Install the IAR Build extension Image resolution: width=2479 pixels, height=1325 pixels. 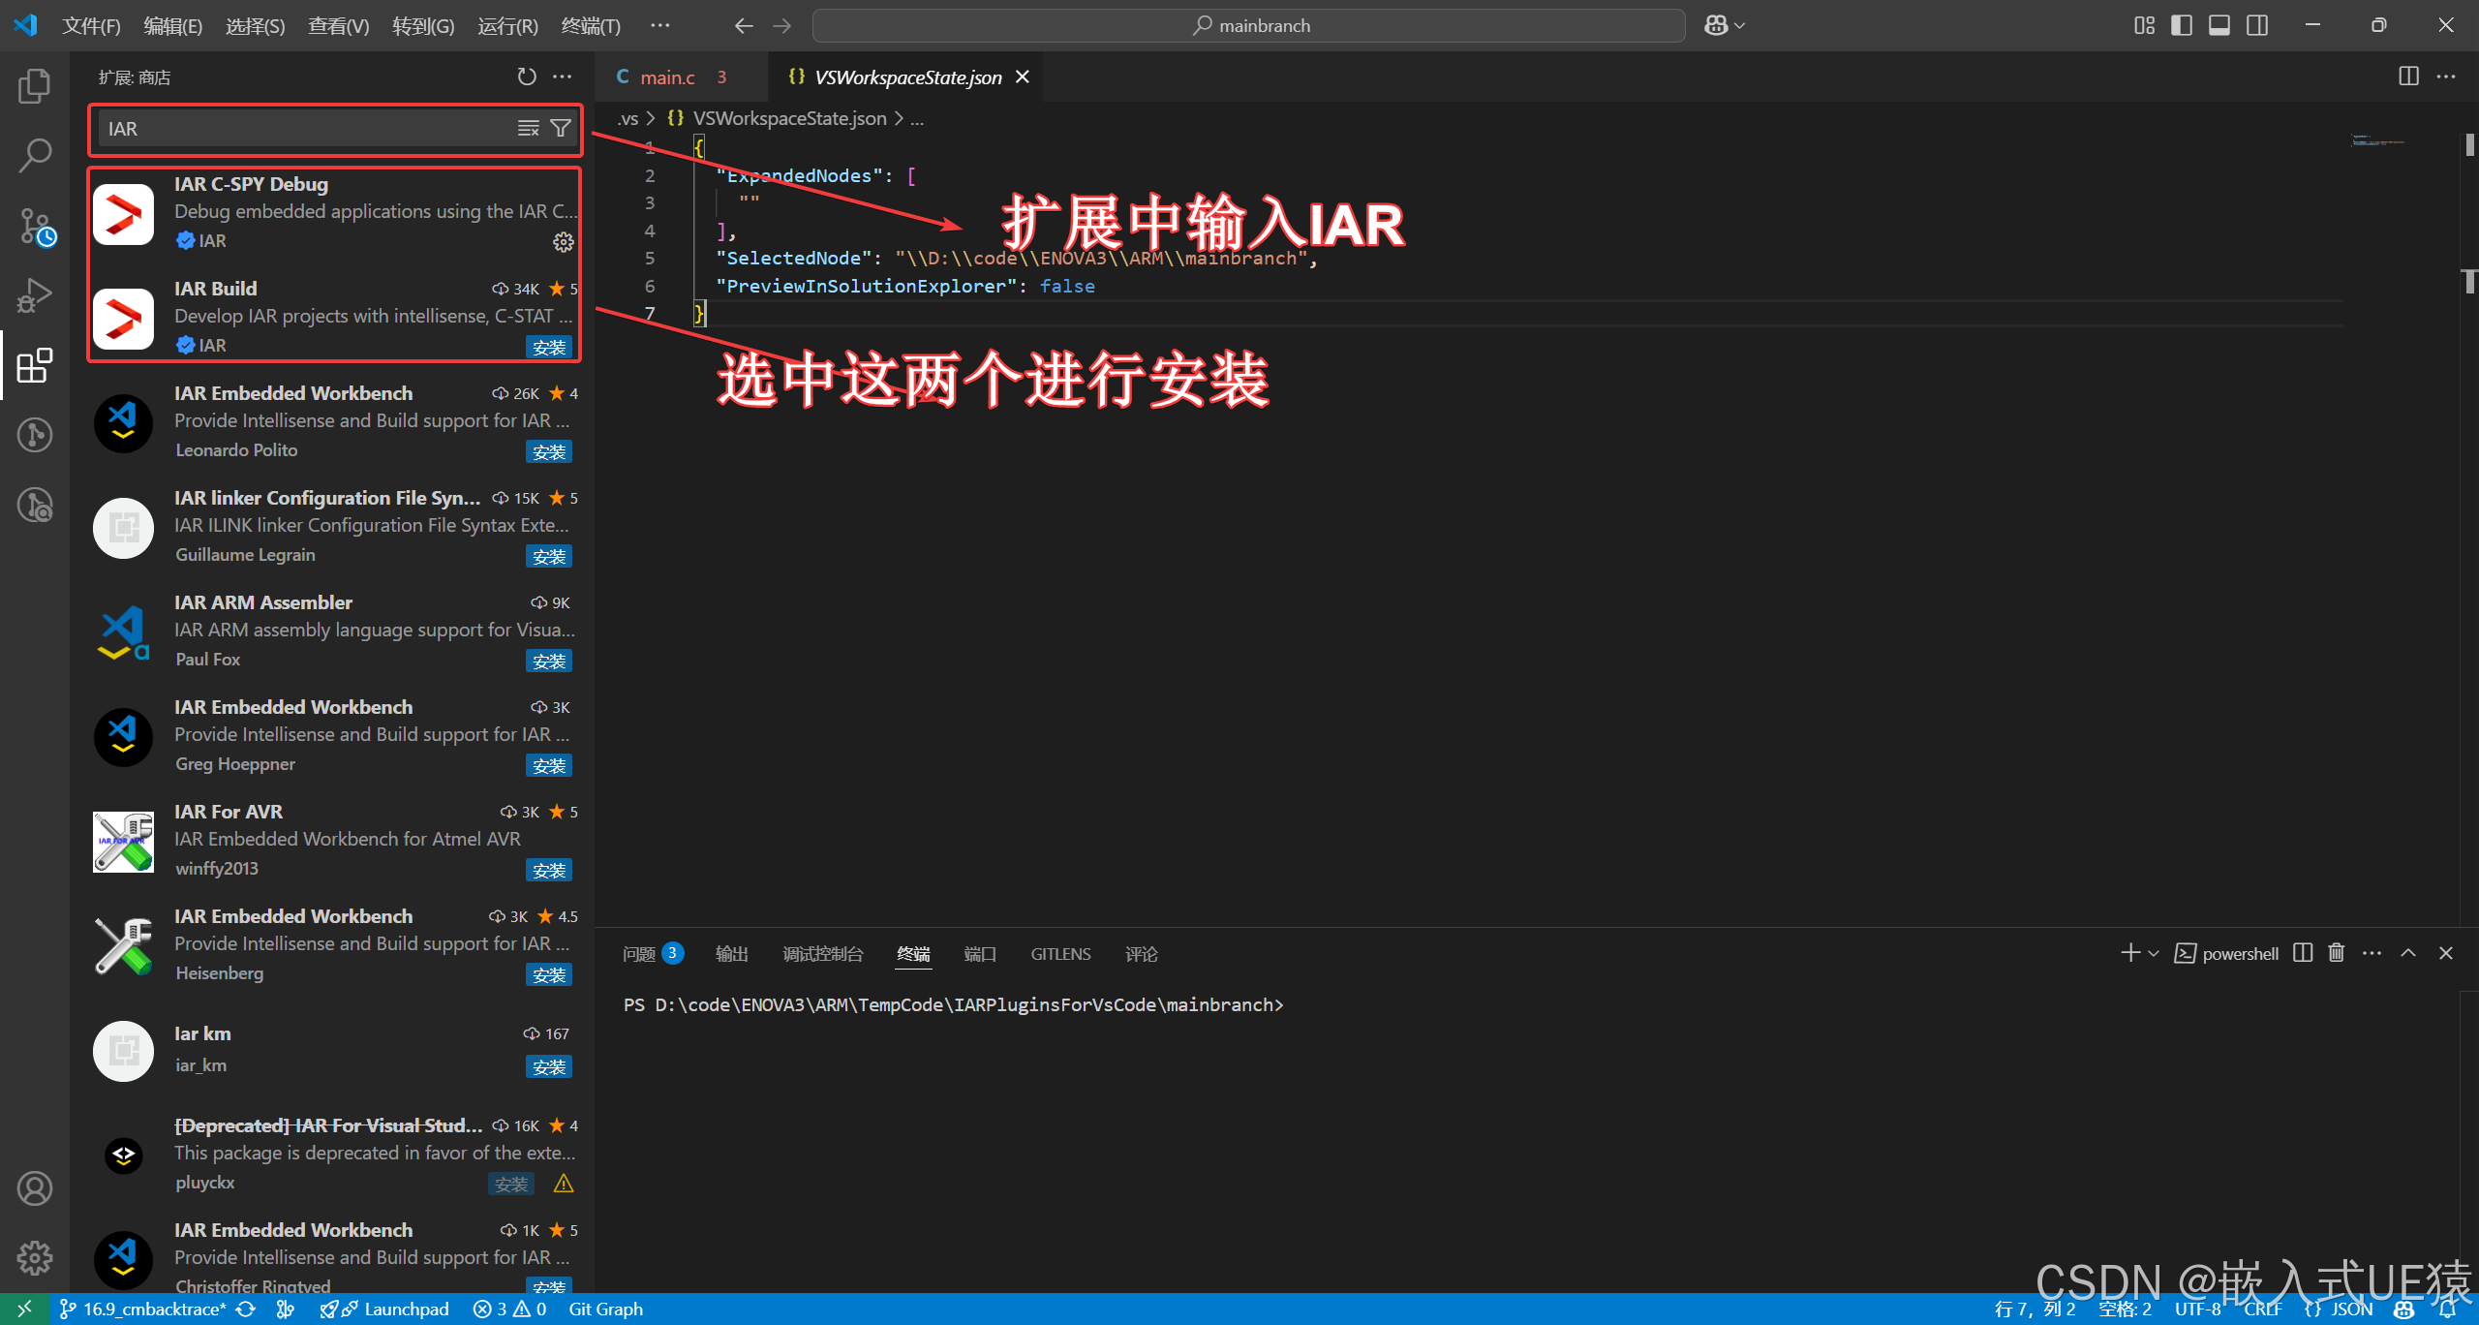click(x=549, y=347)
